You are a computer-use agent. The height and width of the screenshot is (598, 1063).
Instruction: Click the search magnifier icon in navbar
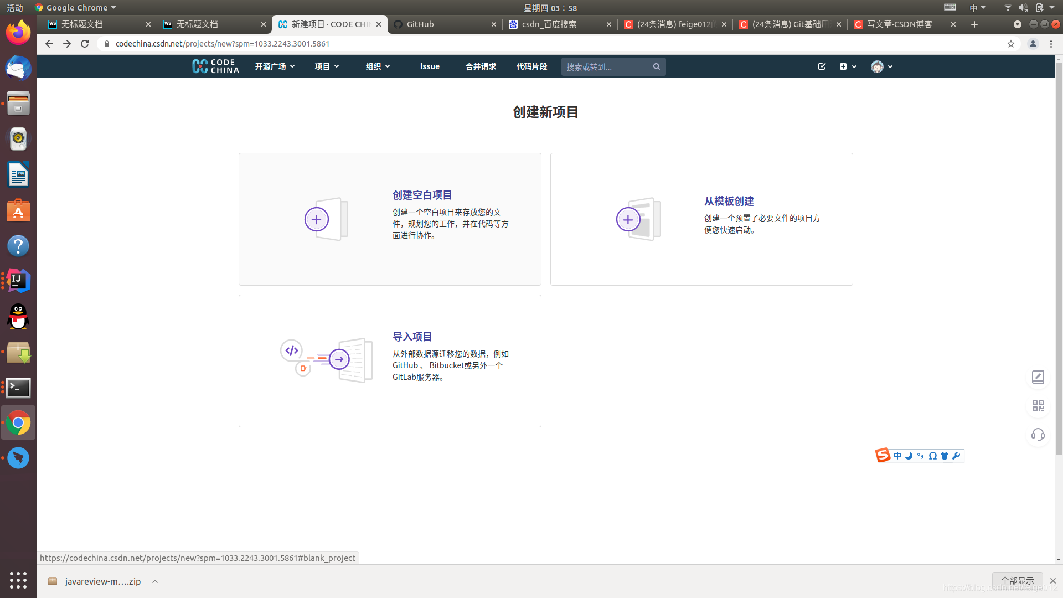pos(657,66)
